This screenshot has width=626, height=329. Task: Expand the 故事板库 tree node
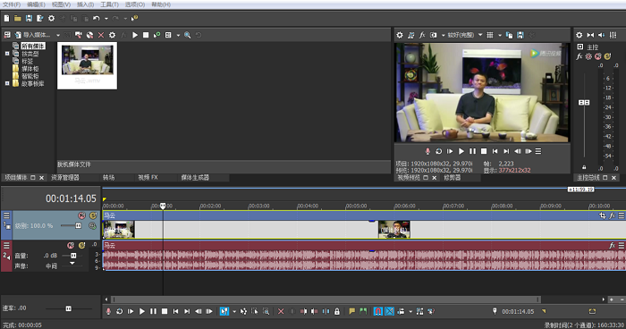pyautogui.click(x=7, y=83)
